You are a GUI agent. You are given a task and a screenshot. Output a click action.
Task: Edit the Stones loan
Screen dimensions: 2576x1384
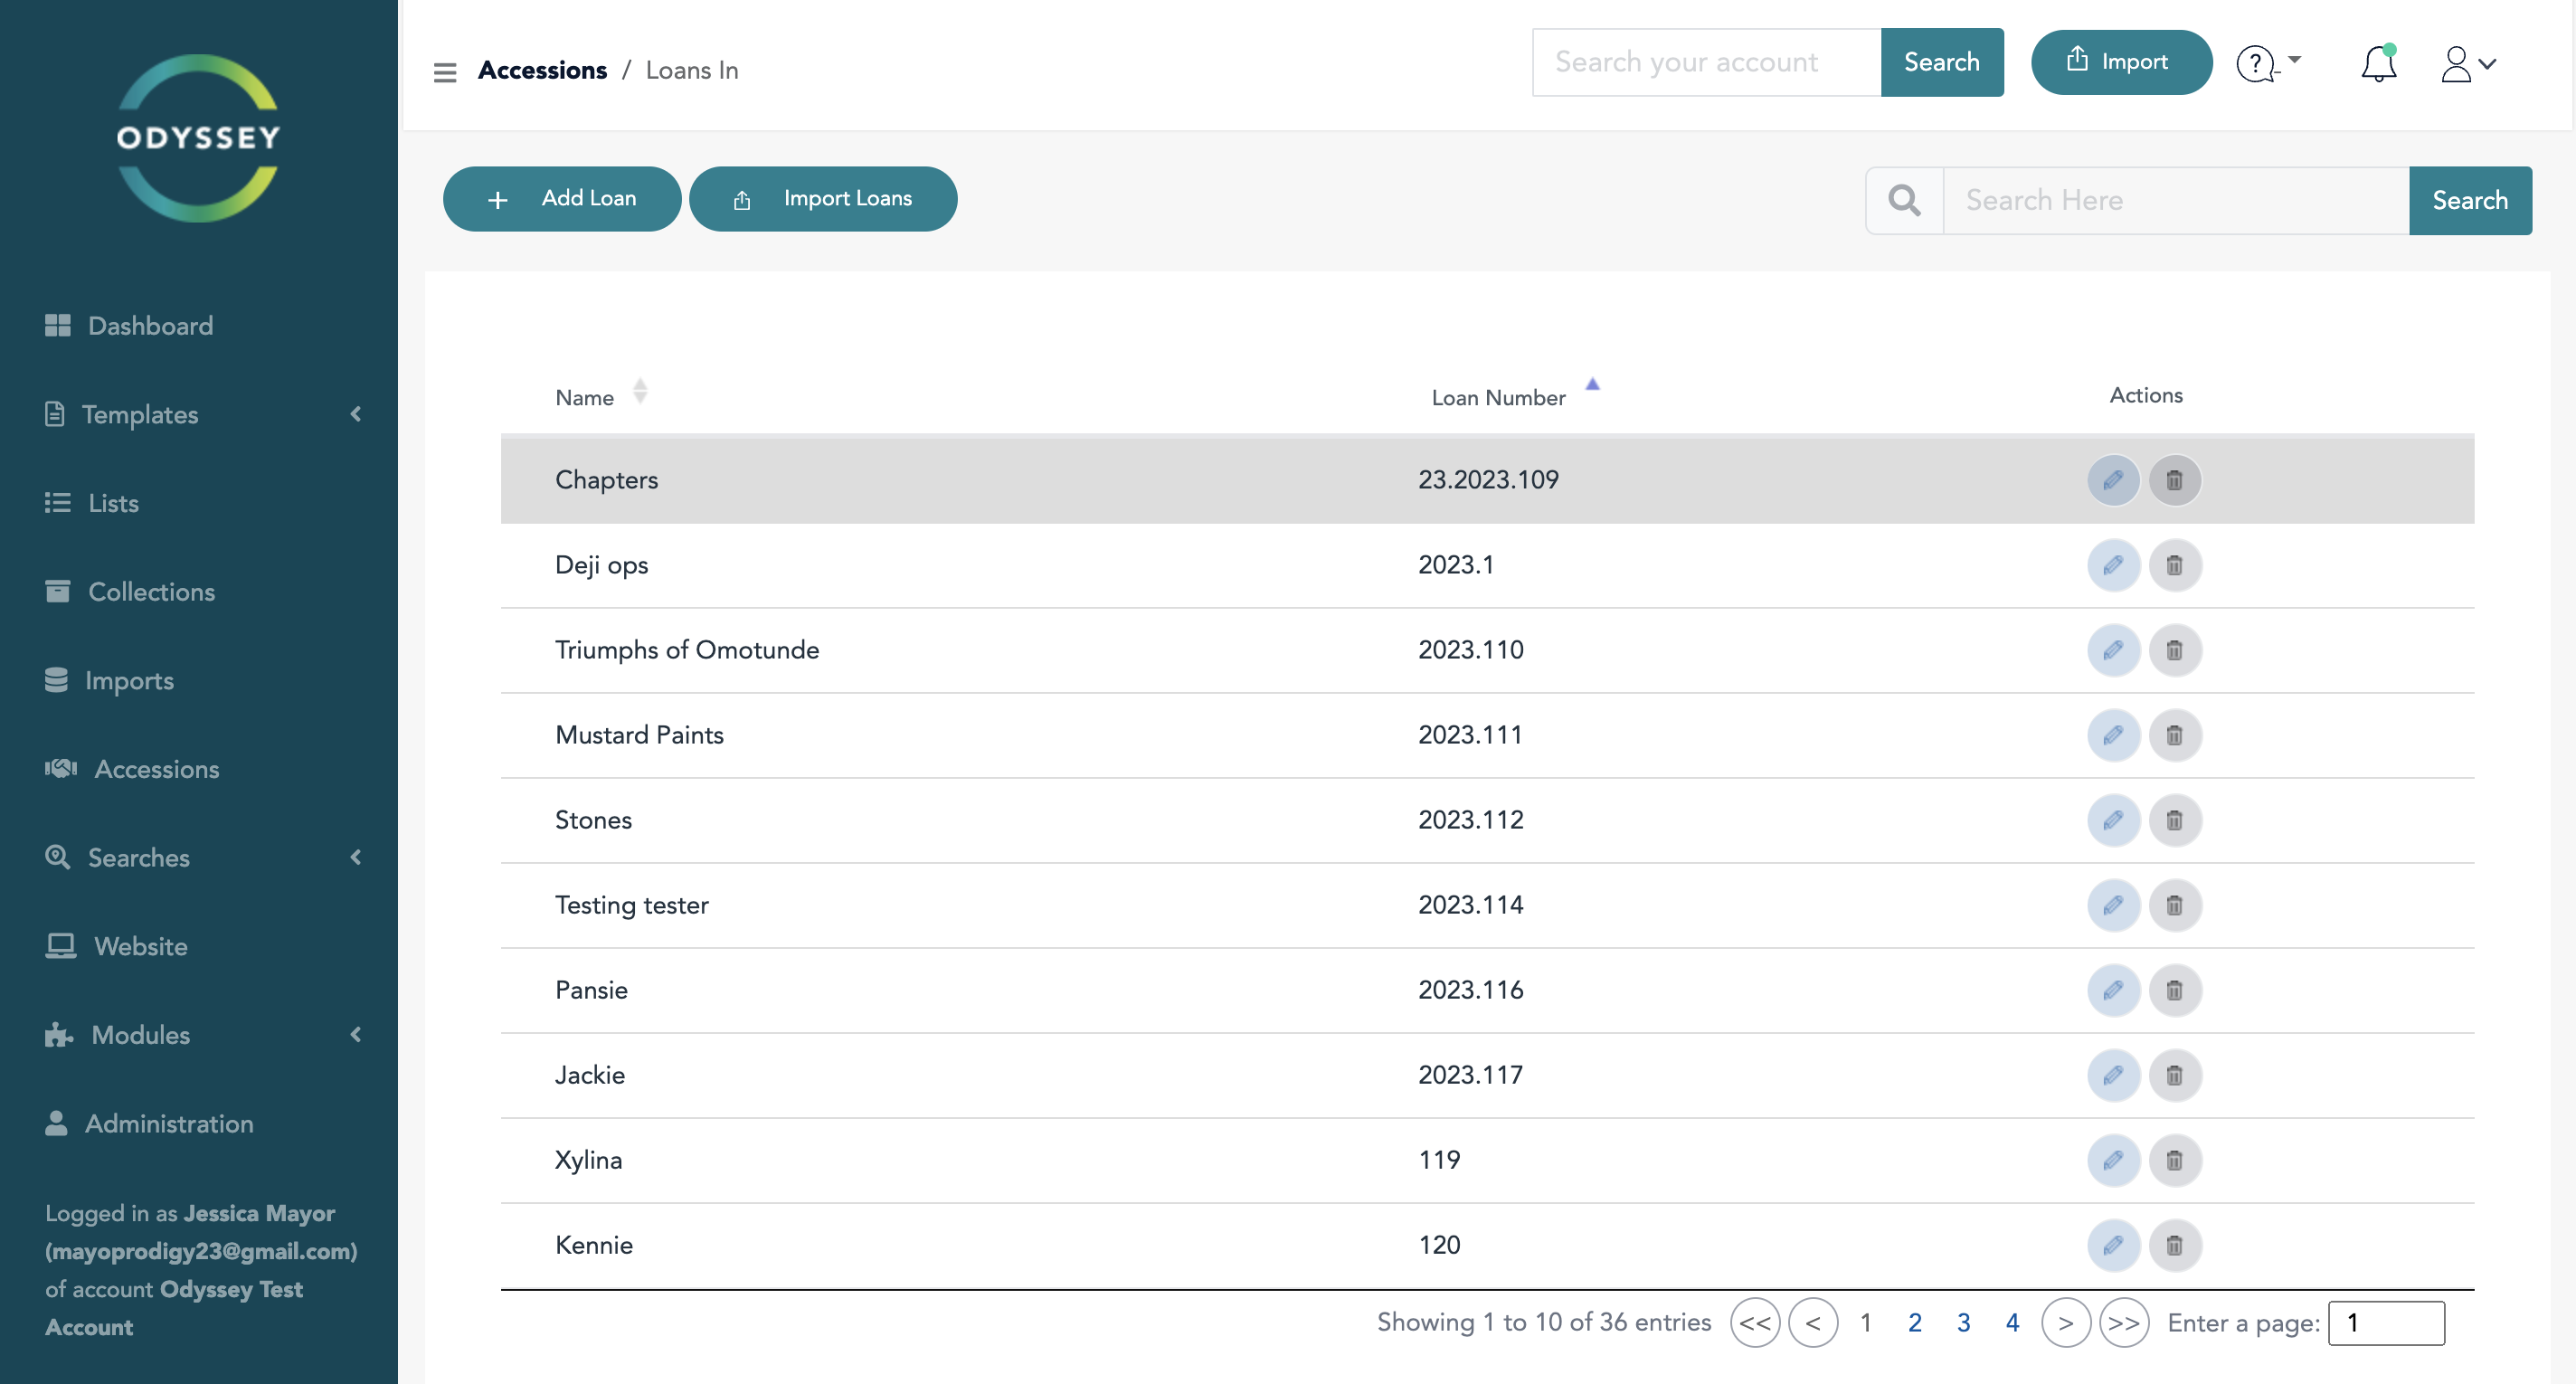[2112, 820]
